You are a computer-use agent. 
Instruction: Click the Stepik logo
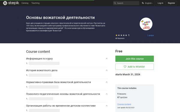(11, 3)
